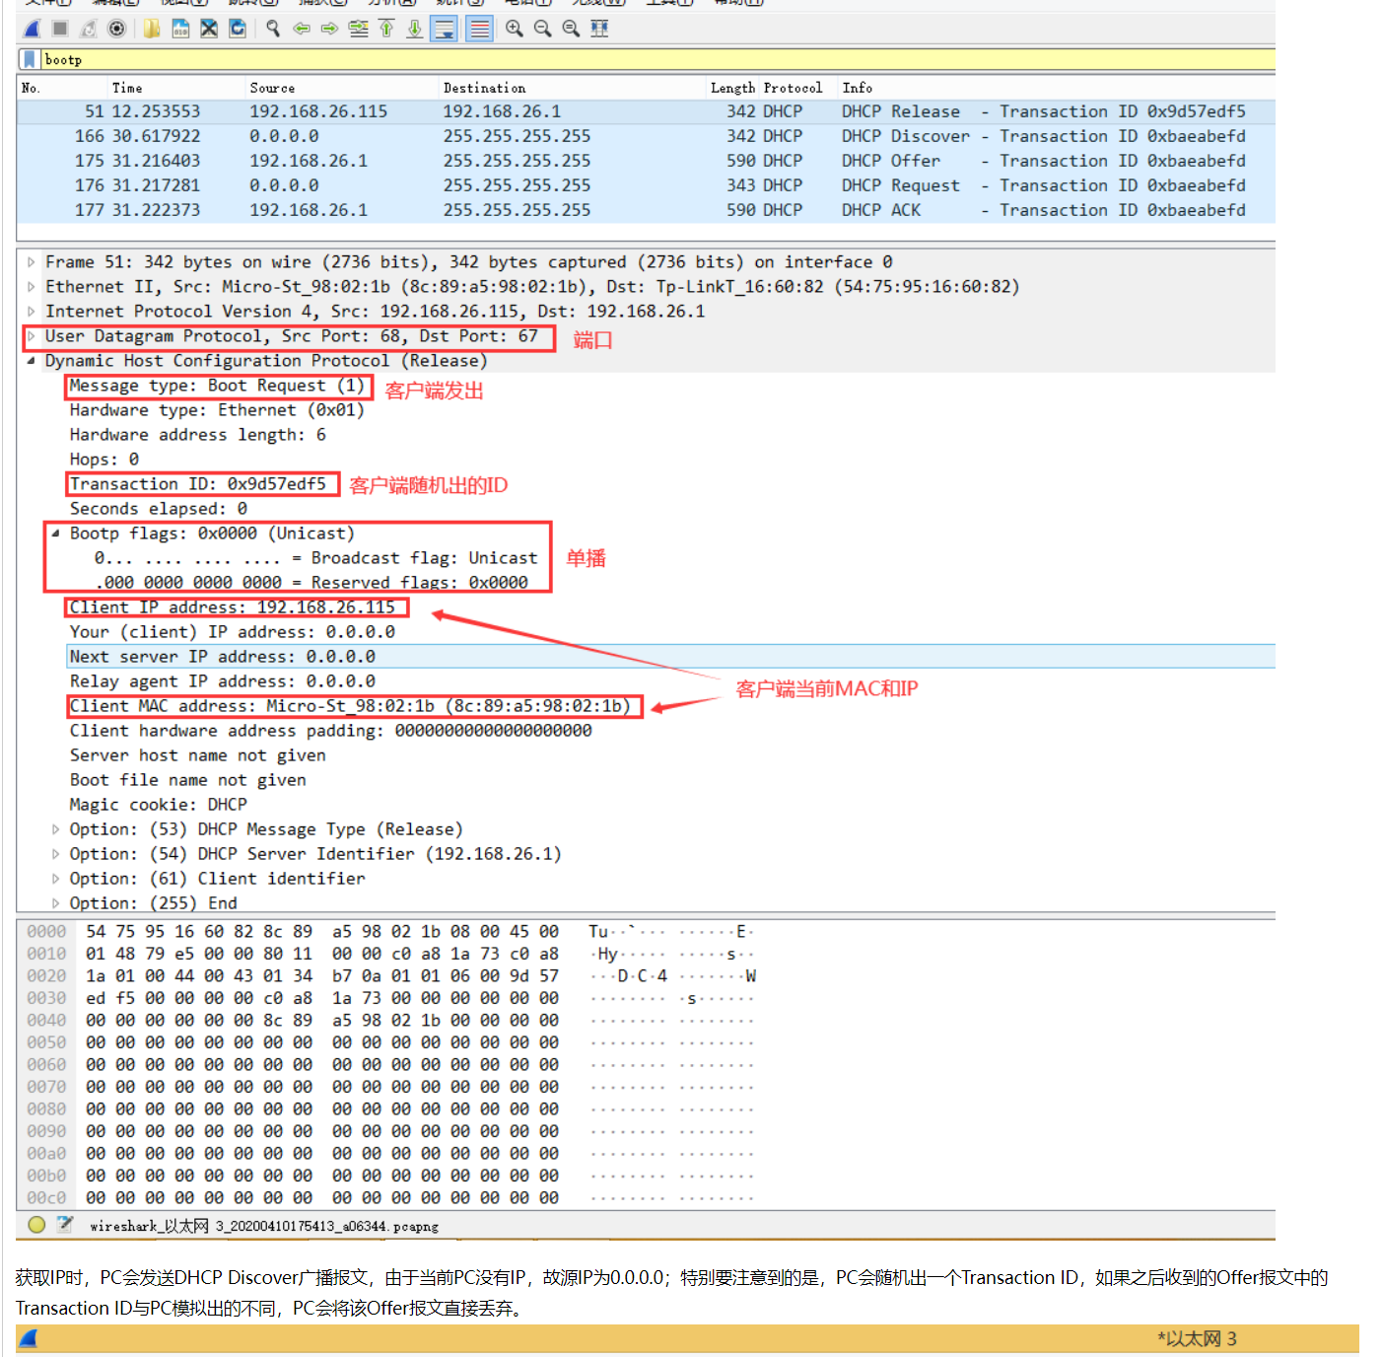The height and width of the screenshot is (1357, 1383).
Task: Toggle packet list colorization
Action: pyautogui.click(x=479, y=29)
